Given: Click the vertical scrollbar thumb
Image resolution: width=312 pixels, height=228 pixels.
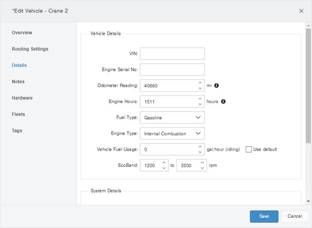Looking at the screenshot, I should pyautogui.click(x=308, y=85).
